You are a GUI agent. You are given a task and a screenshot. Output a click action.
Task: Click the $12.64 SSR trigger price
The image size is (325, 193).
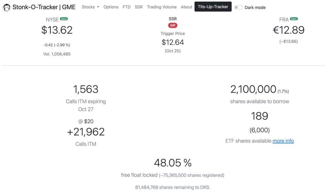point(173,42)
